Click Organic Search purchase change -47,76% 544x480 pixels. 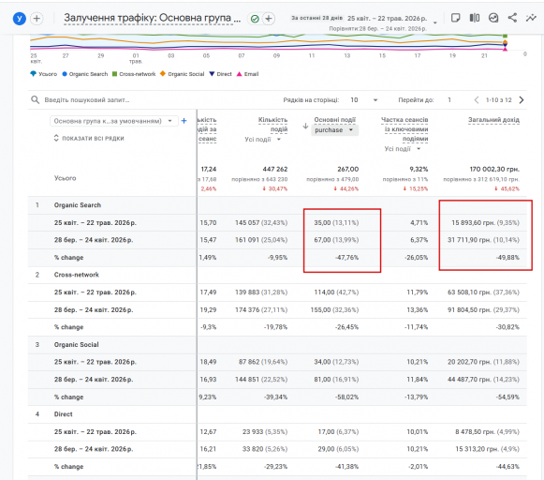pyautogui.click(x=347, y=258)
